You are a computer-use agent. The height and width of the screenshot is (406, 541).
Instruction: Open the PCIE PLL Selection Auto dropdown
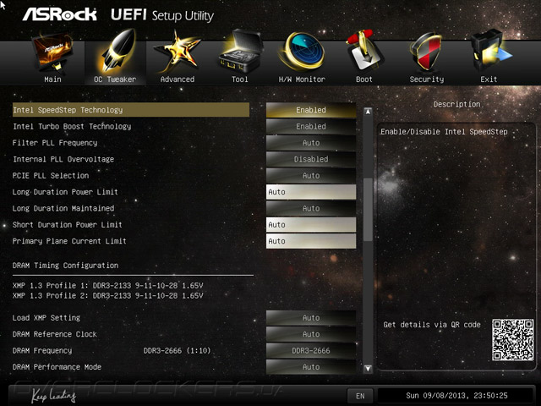click(x=311, y=176)
